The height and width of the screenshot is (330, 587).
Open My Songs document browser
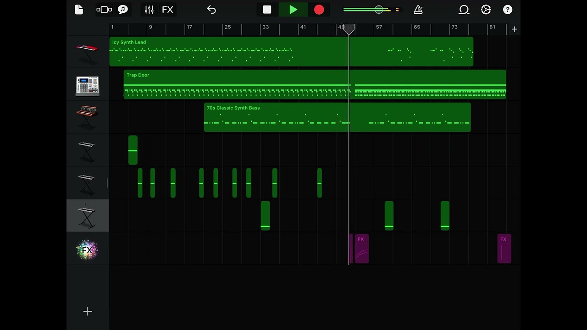(x=79, y=10)
